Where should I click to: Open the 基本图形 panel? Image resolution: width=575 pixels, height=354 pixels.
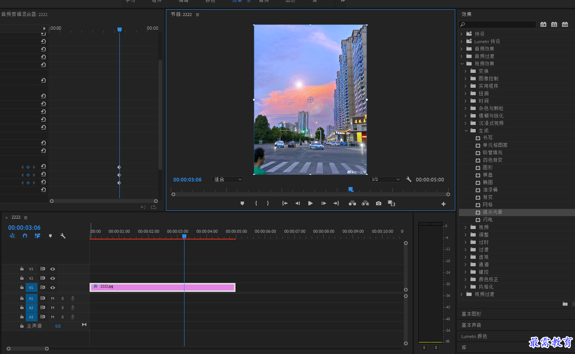coord(471,314)
